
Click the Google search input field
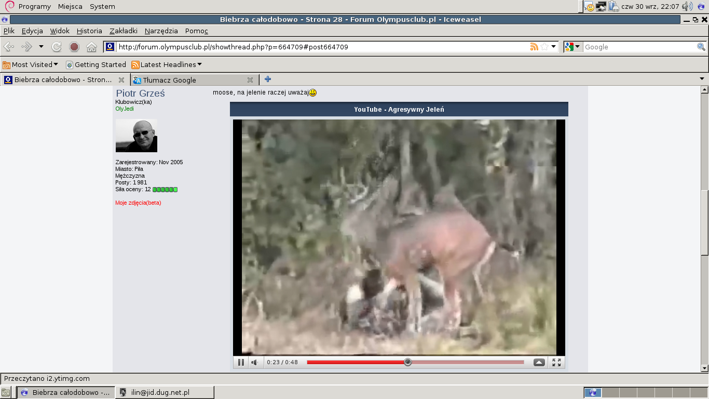click(639, 47)
